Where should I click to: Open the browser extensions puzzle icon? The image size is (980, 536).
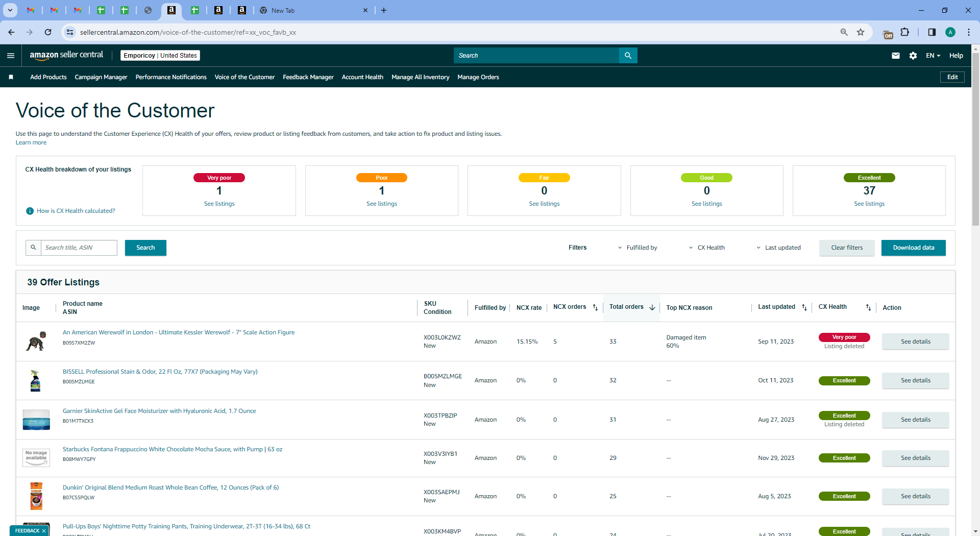point(904,32)
